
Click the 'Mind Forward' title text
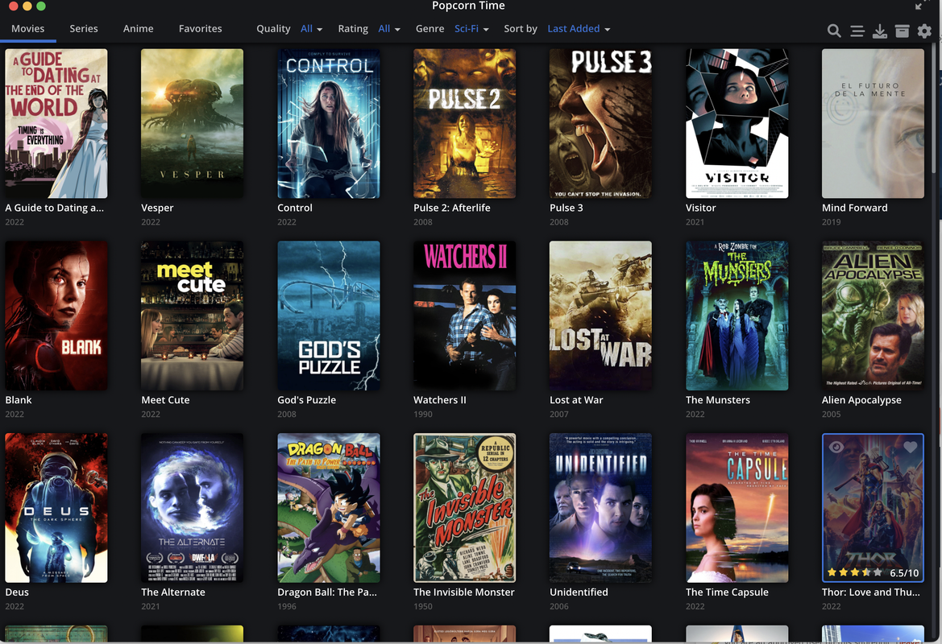(854, 208)
